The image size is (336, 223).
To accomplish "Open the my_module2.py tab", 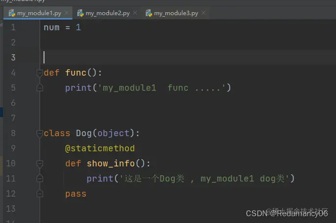I will coord(108,13).
